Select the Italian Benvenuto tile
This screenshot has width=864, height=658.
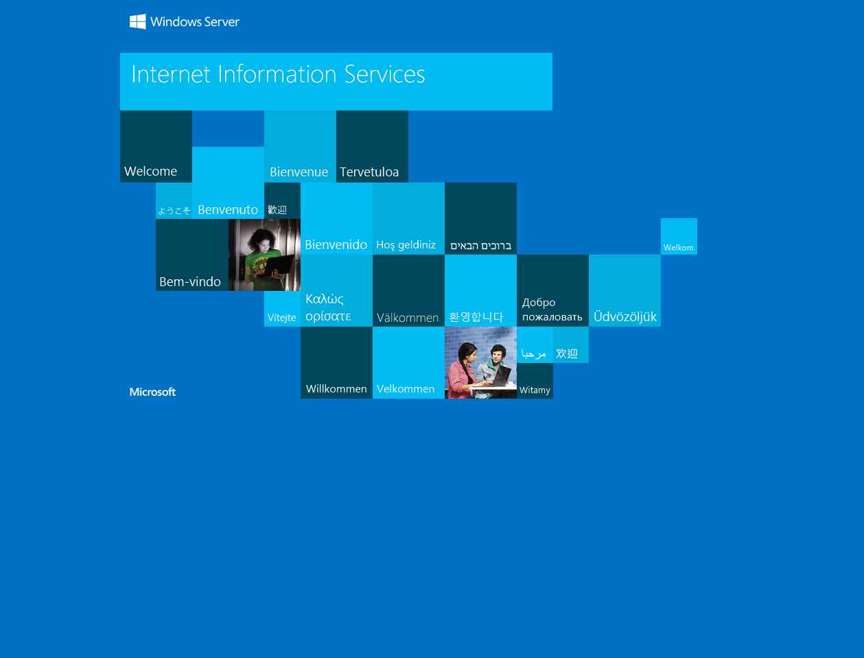click(x=228, y=183)
